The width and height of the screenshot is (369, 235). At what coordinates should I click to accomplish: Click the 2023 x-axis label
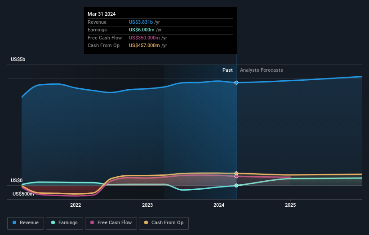point(147,205)
